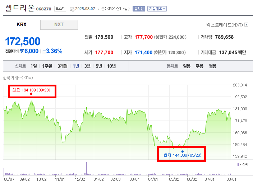Image resolution: width=253 pixels, height=184 pixels.
Task: Select the 1년 line chart range
Action: coord(76,66)
